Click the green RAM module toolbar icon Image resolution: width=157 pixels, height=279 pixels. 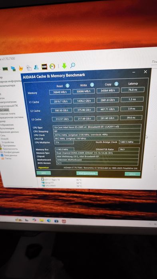(x=5, y=69)
